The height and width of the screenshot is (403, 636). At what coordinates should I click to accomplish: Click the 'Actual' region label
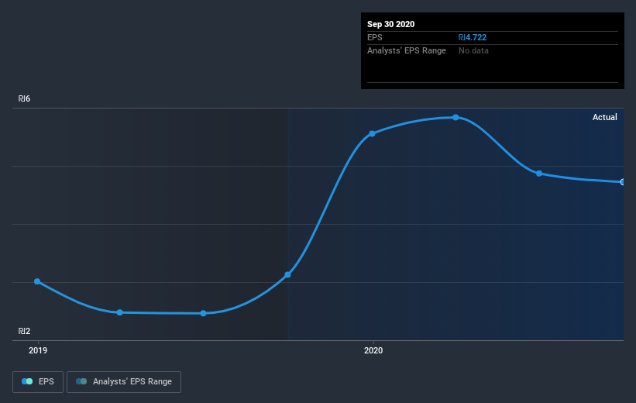[604, 117]
